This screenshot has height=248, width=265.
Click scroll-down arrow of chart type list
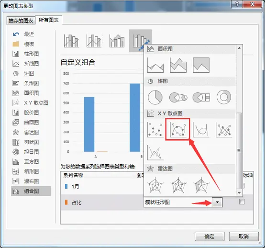pyautogui.click(x=239, y=193)
